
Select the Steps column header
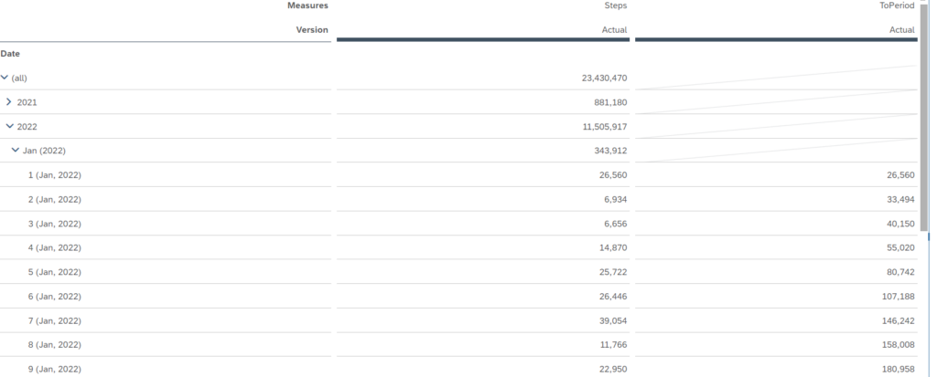[616, 6]
